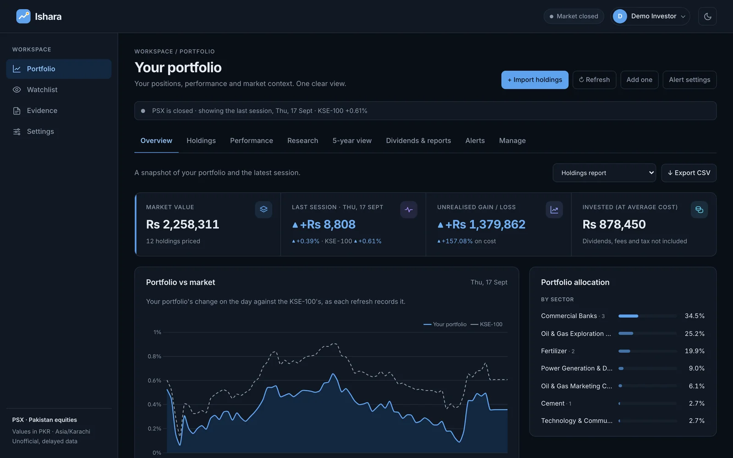Click the 'Your portfolio' chart legend
The height and width of the screenshot is (458, 733).
445,324
